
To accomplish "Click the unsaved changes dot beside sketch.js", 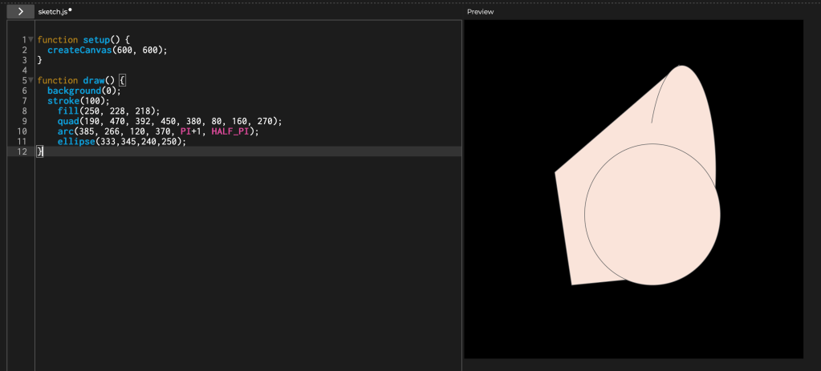I will [71, 10].
